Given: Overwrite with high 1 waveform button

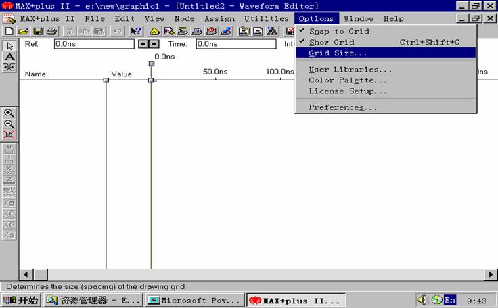Looking at the screenshot, I should tap(9, 159).
